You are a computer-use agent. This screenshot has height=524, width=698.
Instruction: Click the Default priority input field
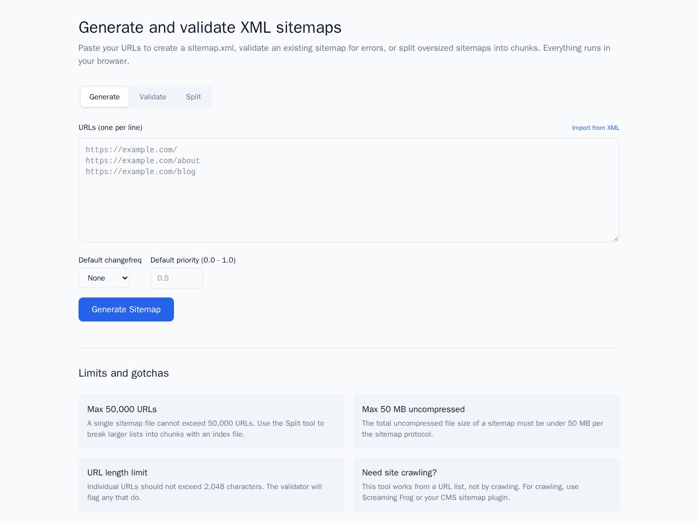click(x=177, y=278)
